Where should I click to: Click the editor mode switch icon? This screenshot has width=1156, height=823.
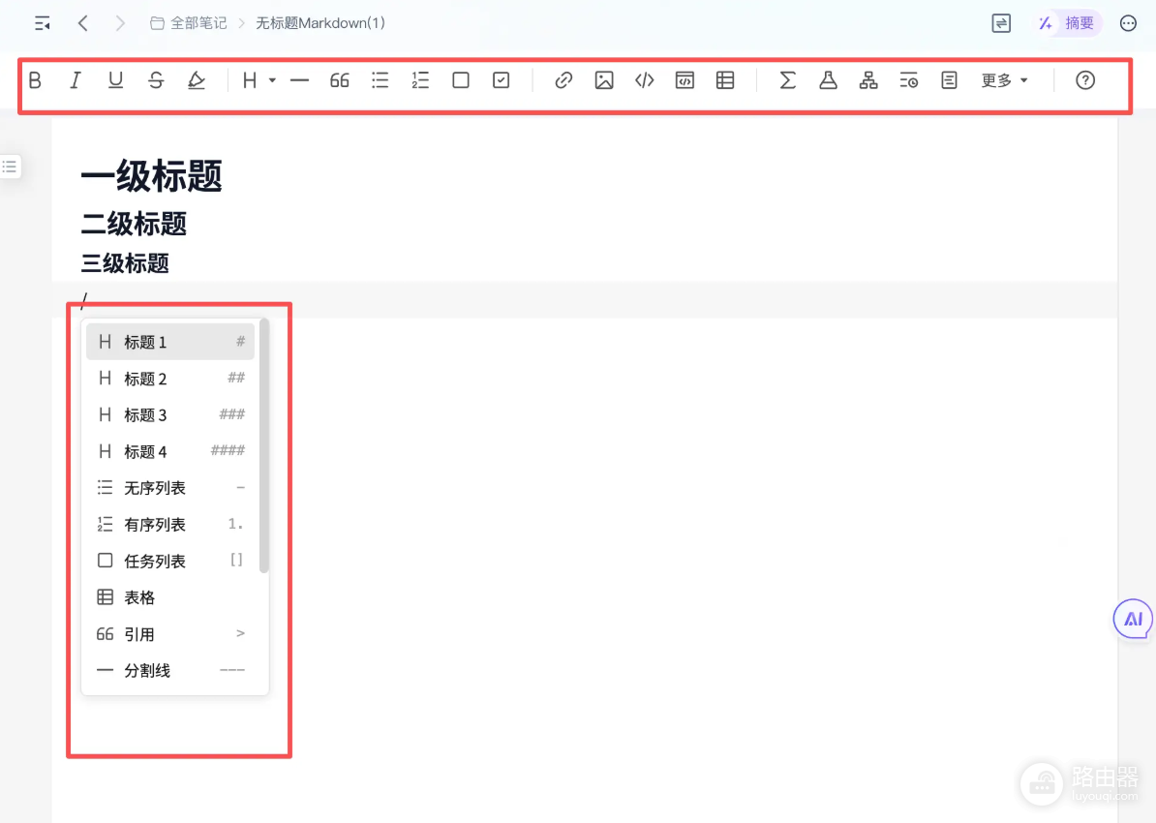[1001, 23]
